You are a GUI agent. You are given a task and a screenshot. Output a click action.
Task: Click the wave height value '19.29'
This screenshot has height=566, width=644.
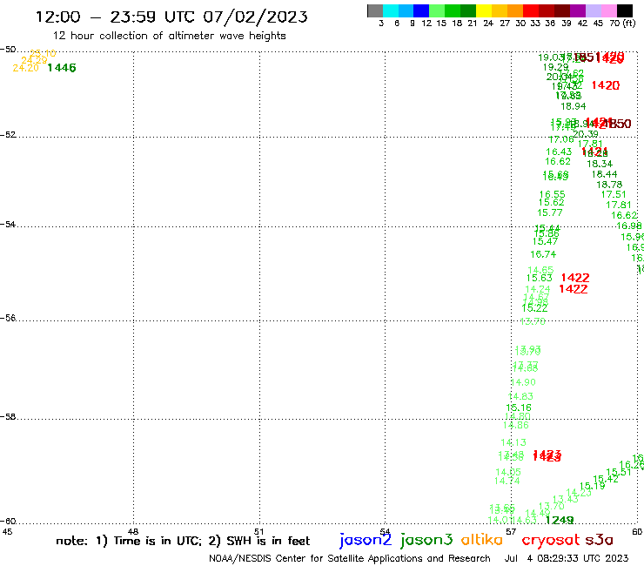pos(556,67)
